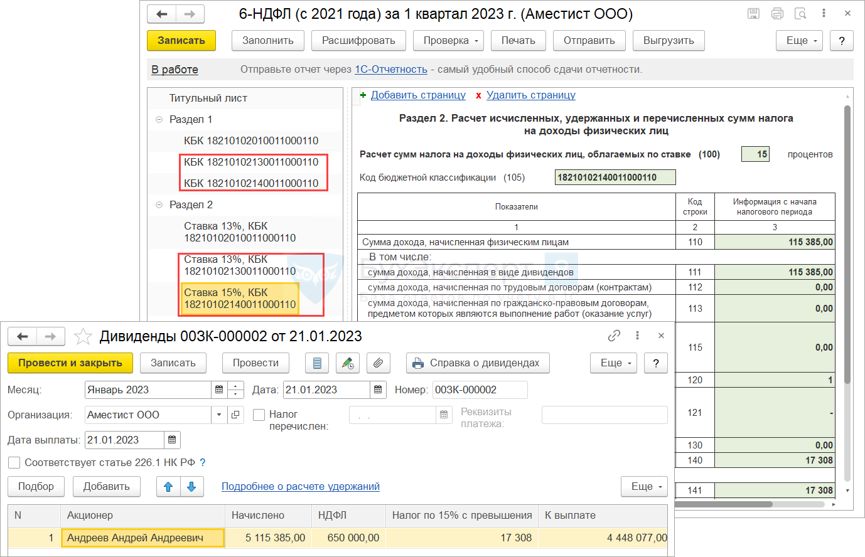Viewport: 865px width, 557px height.
Task: Click the save-to-disk icon in report header
Action: click(x=754, y=13)
